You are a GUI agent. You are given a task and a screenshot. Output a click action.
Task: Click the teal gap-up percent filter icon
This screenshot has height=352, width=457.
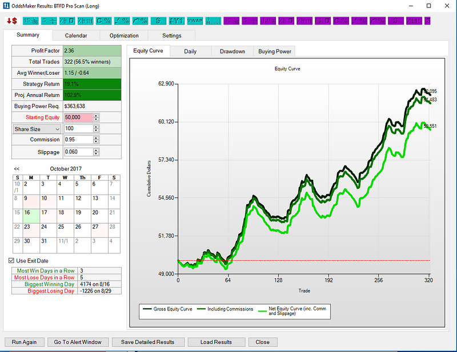pyautogui.click(x=122, y=21)
